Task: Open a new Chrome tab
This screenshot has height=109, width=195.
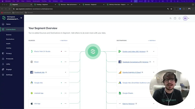Action: point(132,5)
